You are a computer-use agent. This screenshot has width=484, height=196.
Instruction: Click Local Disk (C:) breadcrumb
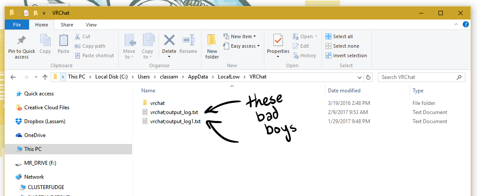point(111,77)
